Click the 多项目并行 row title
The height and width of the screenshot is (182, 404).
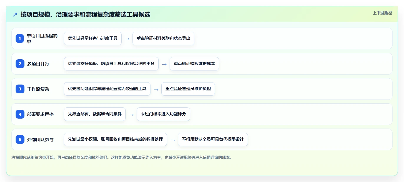38,64
